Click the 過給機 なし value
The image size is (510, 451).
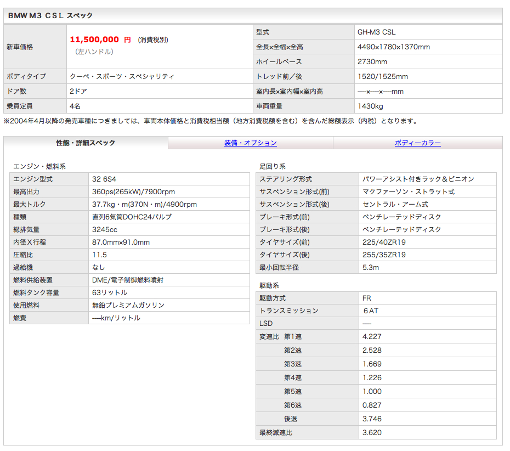click(x=98, y=268)
